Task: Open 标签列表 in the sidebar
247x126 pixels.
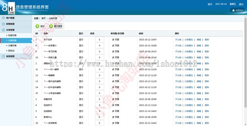Action: tap(12, 35)
